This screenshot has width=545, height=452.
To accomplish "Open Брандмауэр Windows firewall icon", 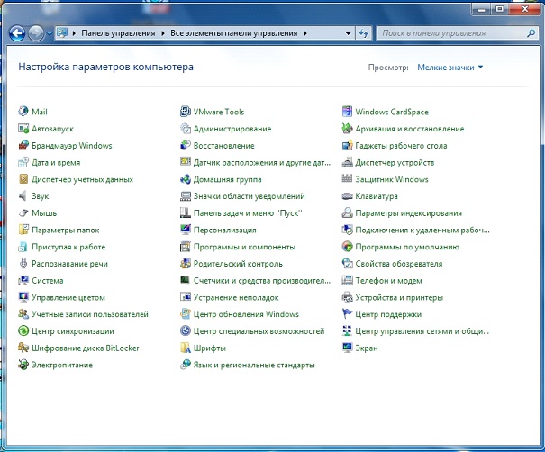I will (23, 145).
